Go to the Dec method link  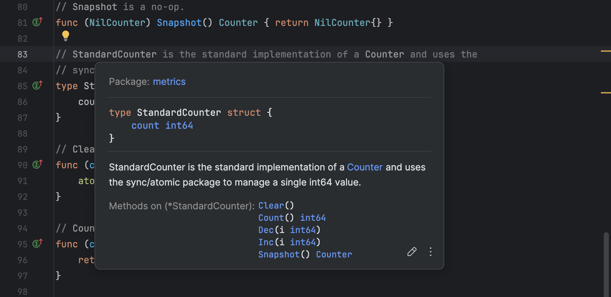(266, 230)
